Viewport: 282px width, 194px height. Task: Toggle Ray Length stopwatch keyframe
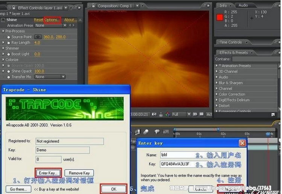point(8,43)
